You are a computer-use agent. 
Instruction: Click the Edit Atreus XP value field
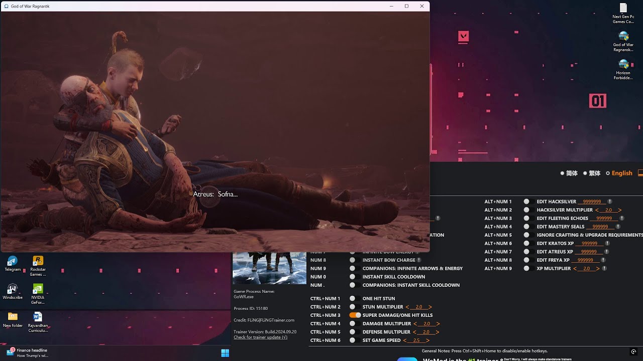click(589, 252)
